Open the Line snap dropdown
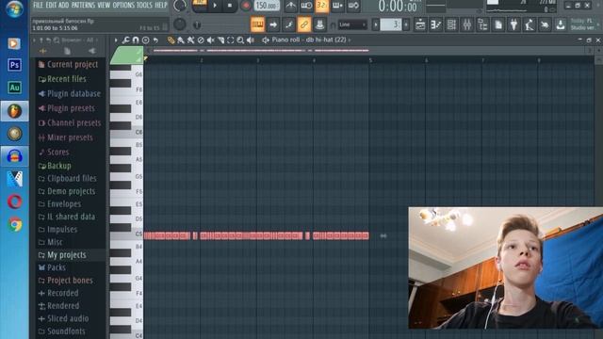The width and height of the screenshot is (603, 339). (352, 24)
